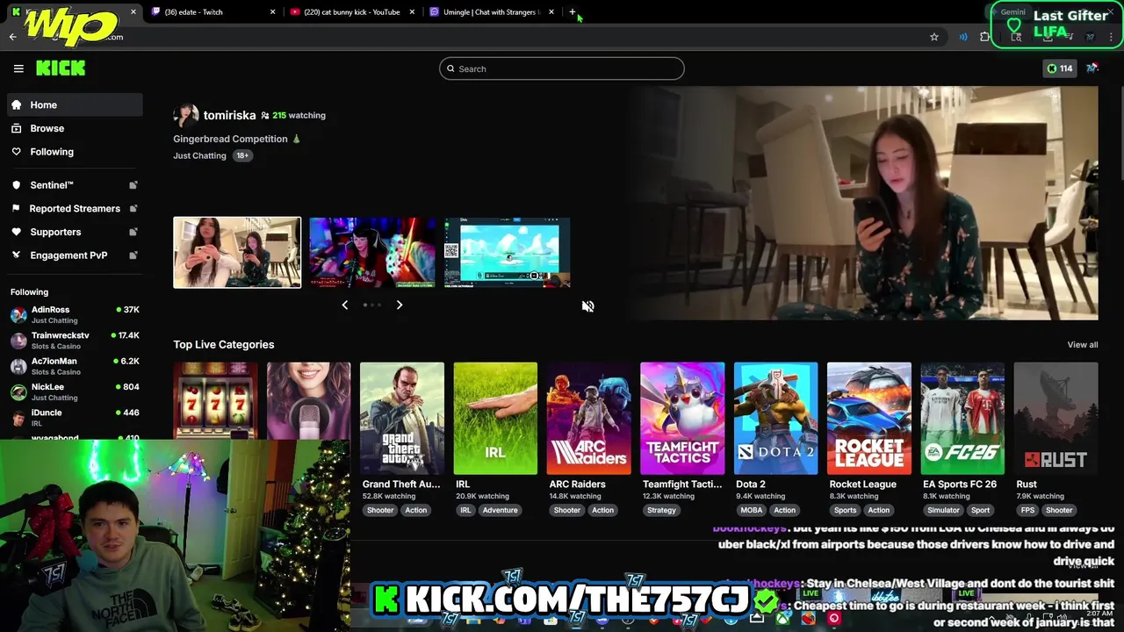
Task: Close the cat bunny kick YouTube tab
Action: pos(412,12)
